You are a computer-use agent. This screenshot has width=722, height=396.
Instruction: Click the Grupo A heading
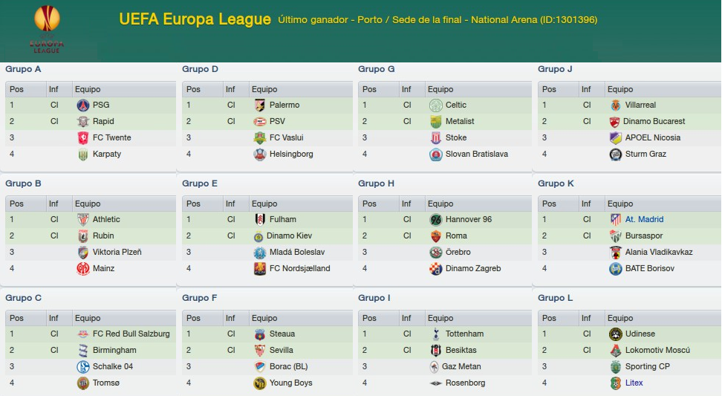23,69
